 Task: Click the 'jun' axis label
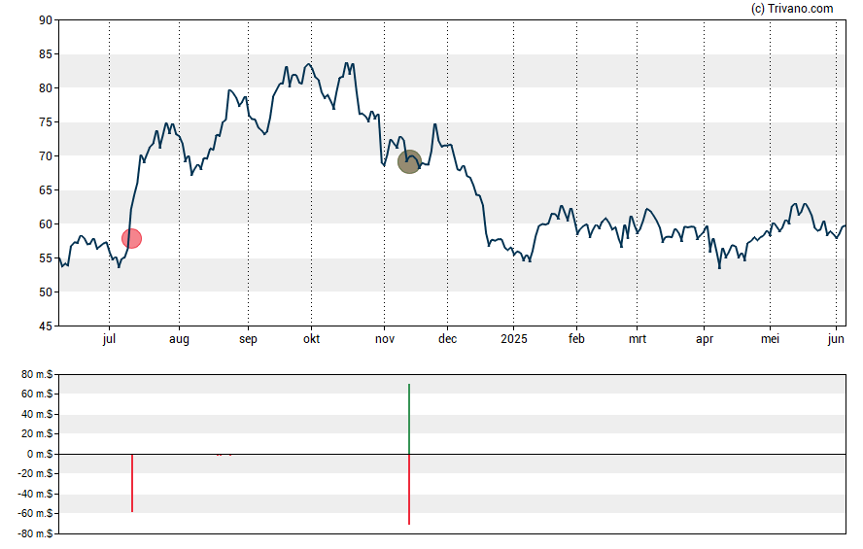coord(836,338)
